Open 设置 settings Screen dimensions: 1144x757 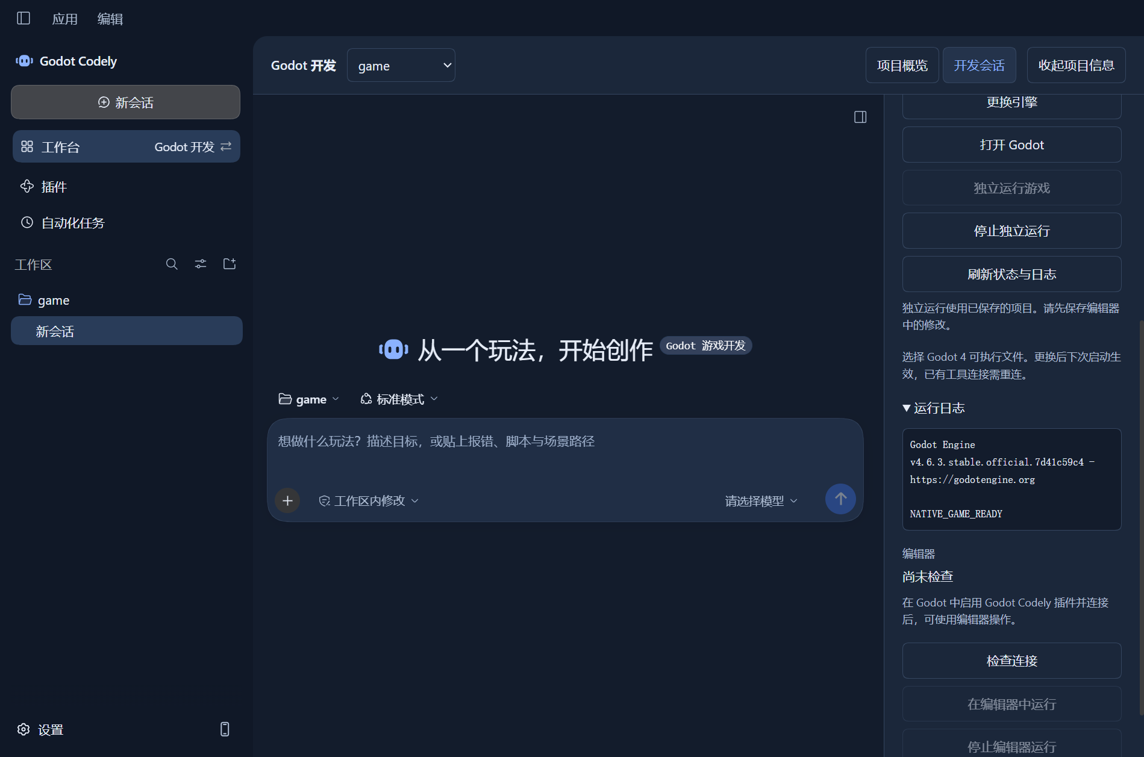(41, 729)
